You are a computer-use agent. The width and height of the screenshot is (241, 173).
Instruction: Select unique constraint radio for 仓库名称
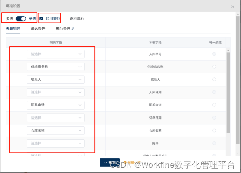point(214,130)
